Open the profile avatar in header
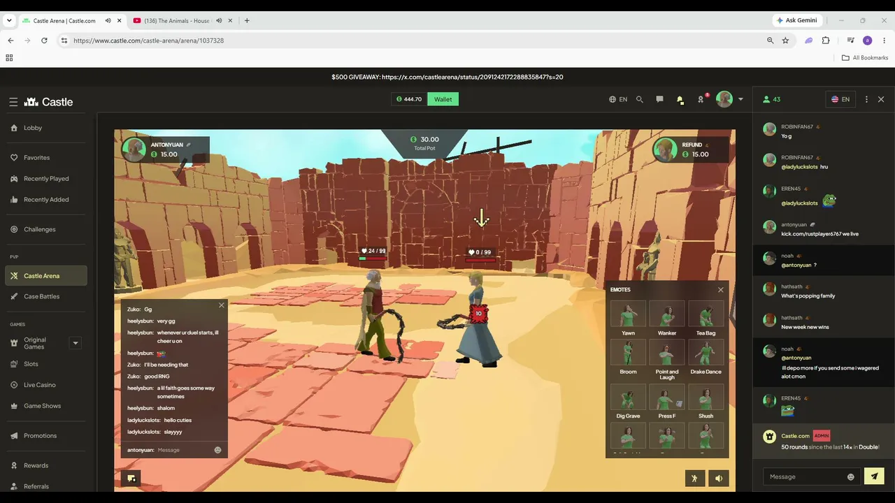Viewport: 895px width, 503px height. tap(724, 99)
